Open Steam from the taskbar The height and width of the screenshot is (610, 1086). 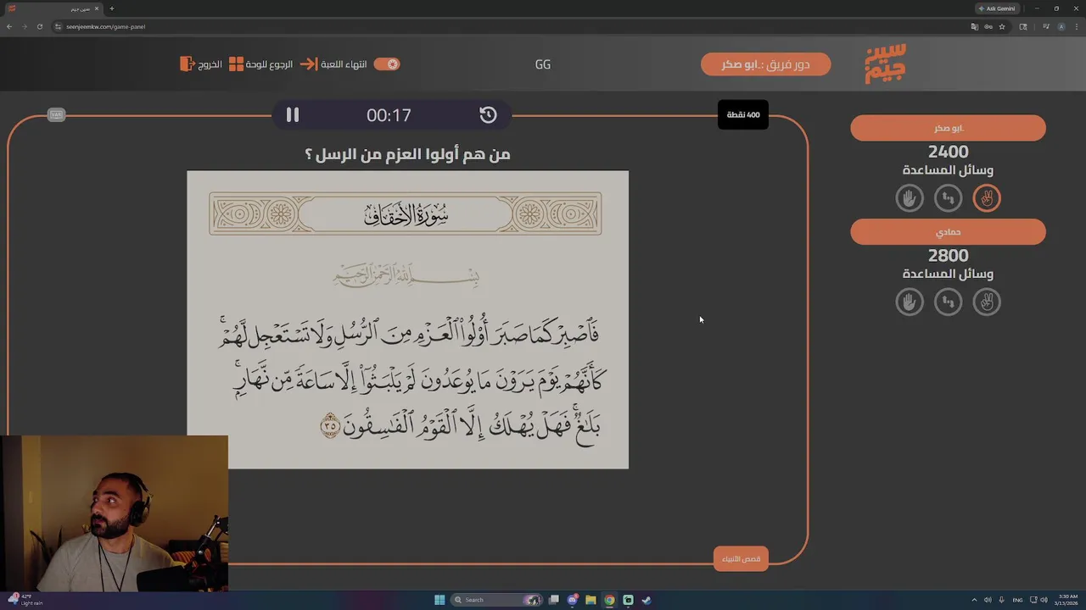(x=647, y=600)
